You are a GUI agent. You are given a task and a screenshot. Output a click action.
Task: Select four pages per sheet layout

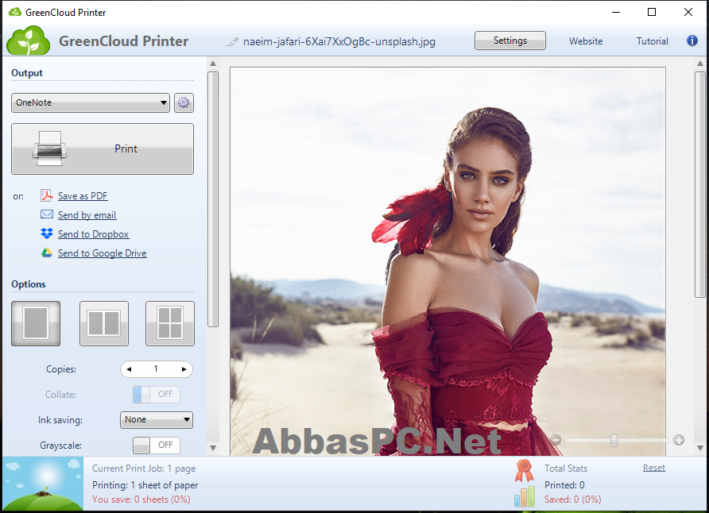tap(170, 323)
